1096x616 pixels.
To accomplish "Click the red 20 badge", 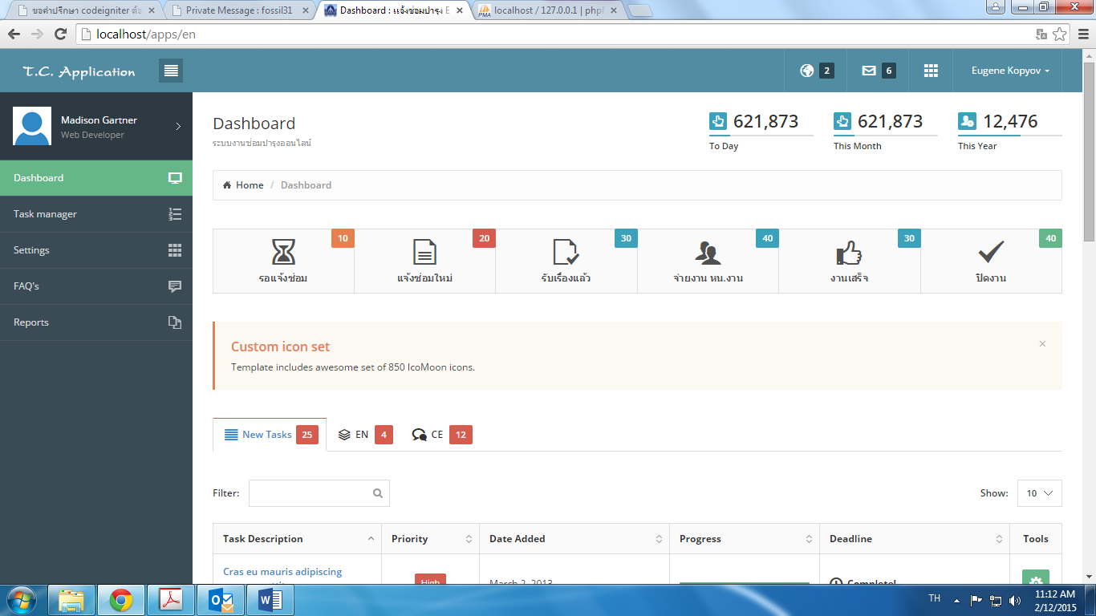I will [484, 238].
